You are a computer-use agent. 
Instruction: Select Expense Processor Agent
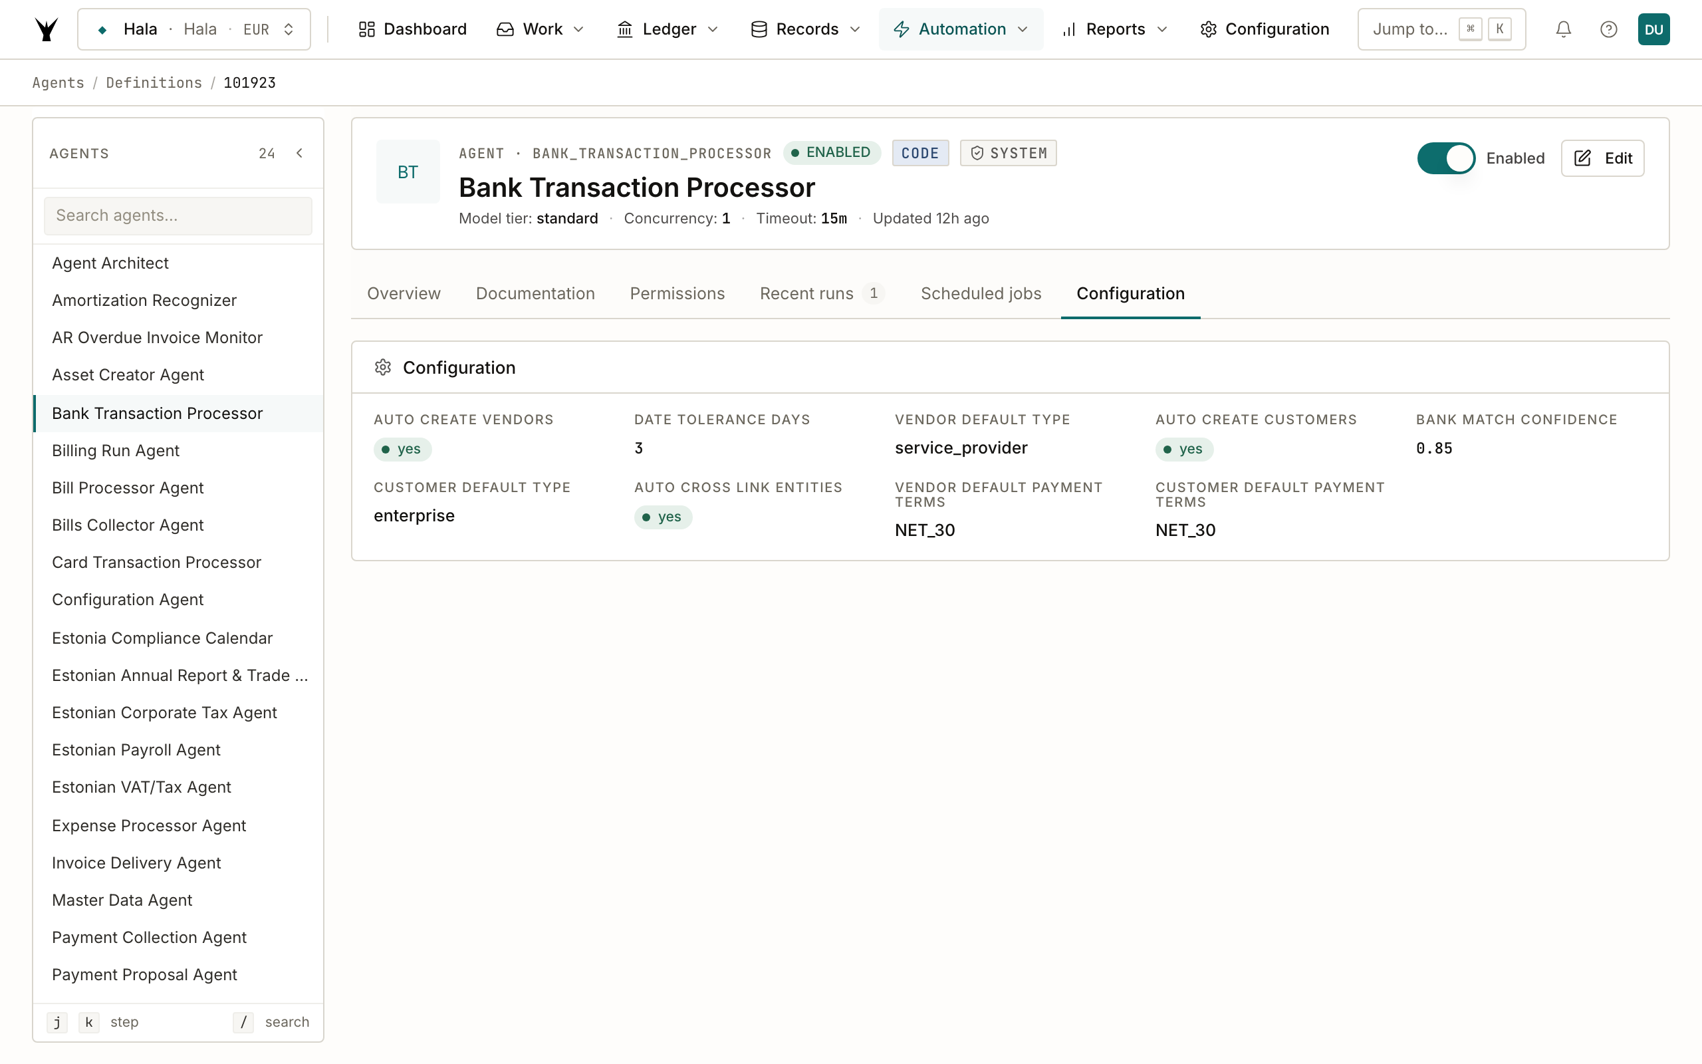[x=178, y=825]
